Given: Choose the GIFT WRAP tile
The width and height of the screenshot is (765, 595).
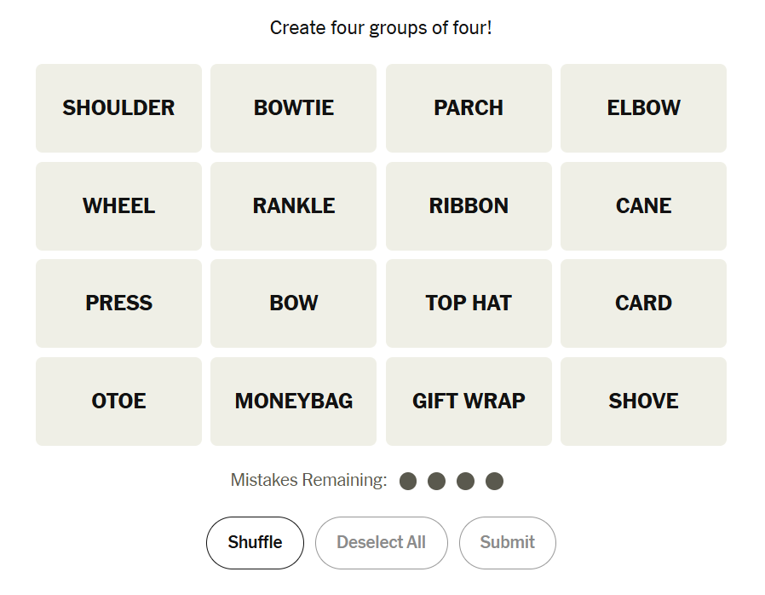Looking at the screenshot, I should (x=469, y=401).
